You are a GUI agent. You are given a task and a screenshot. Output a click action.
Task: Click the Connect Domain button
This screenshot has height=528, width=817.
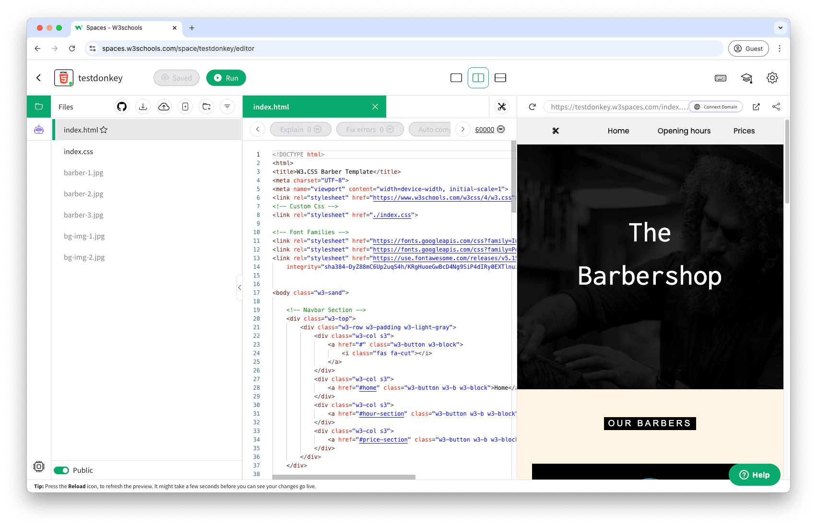(x=716, y=107)
